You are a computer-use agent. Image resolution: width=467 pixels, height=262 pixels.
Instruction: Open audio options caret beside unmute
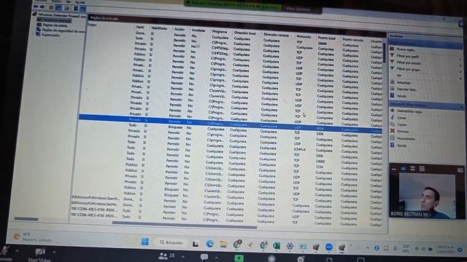tap(17, 251)
